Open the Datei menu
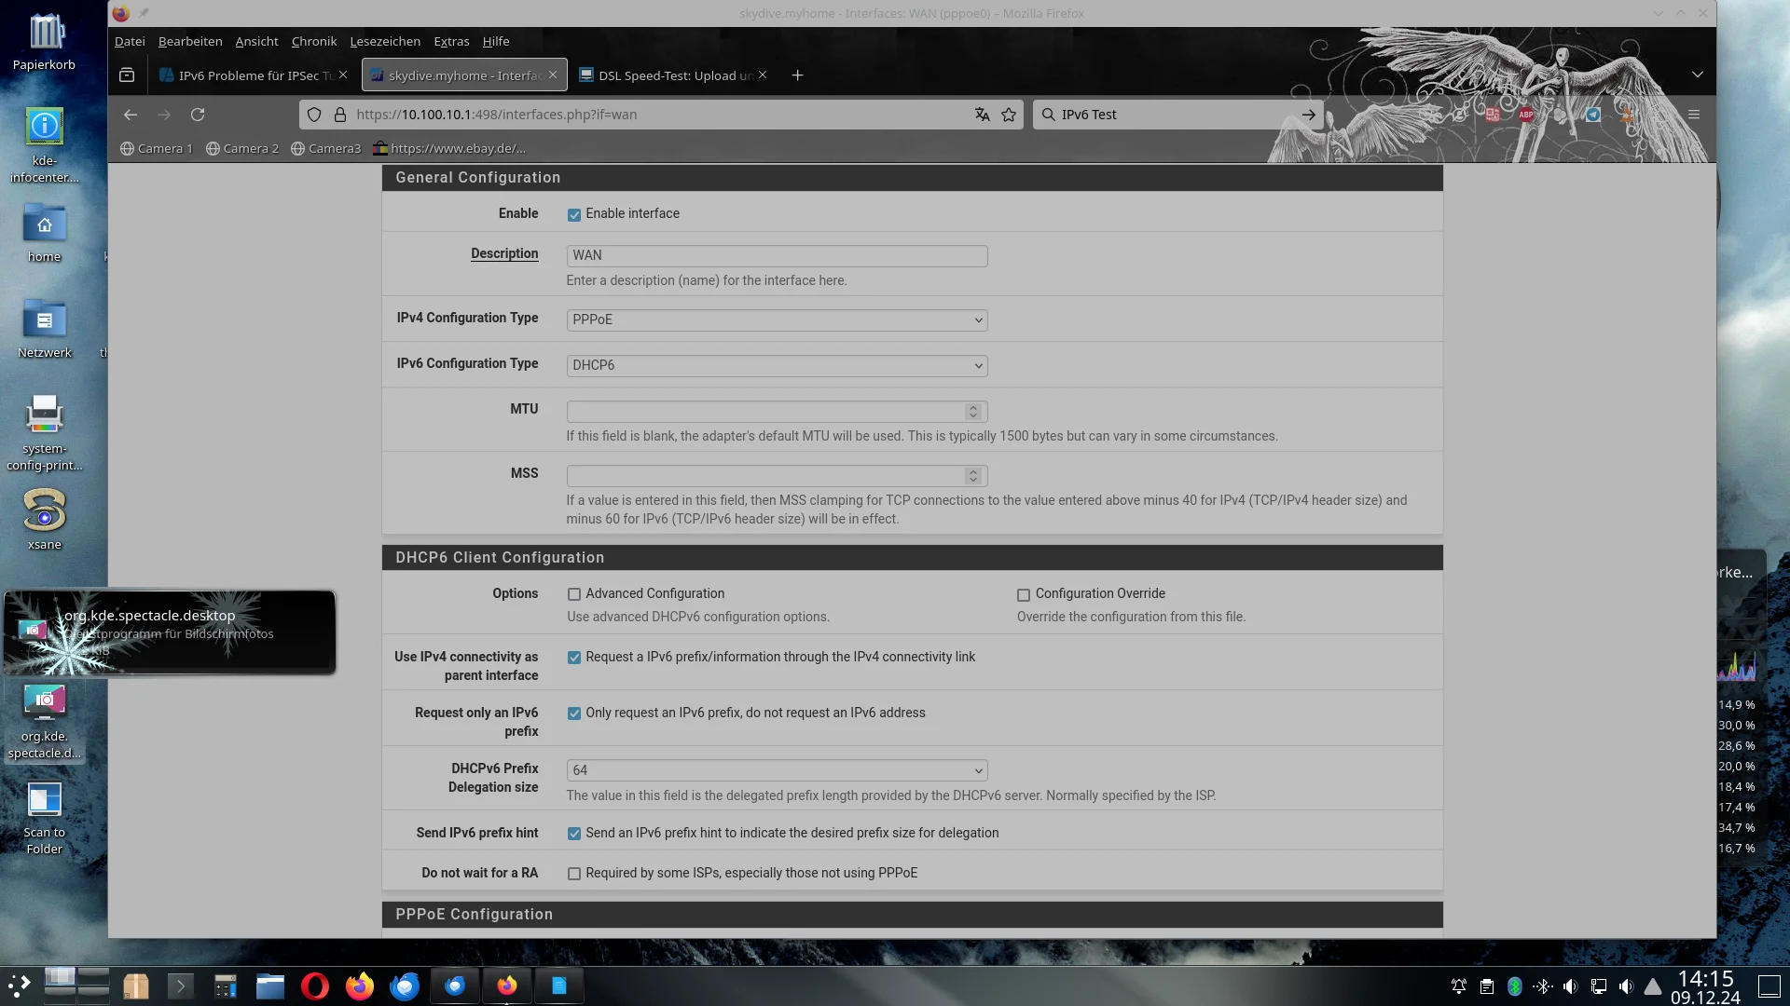Image resolution: width=1790 pixels, height=1006 pixels. pos(130,41)
